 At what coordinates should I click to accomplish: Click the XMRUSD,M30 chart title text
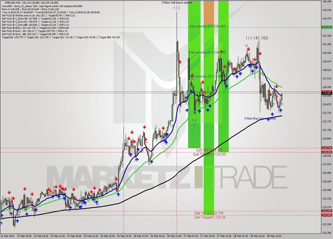tap(12, 3)
